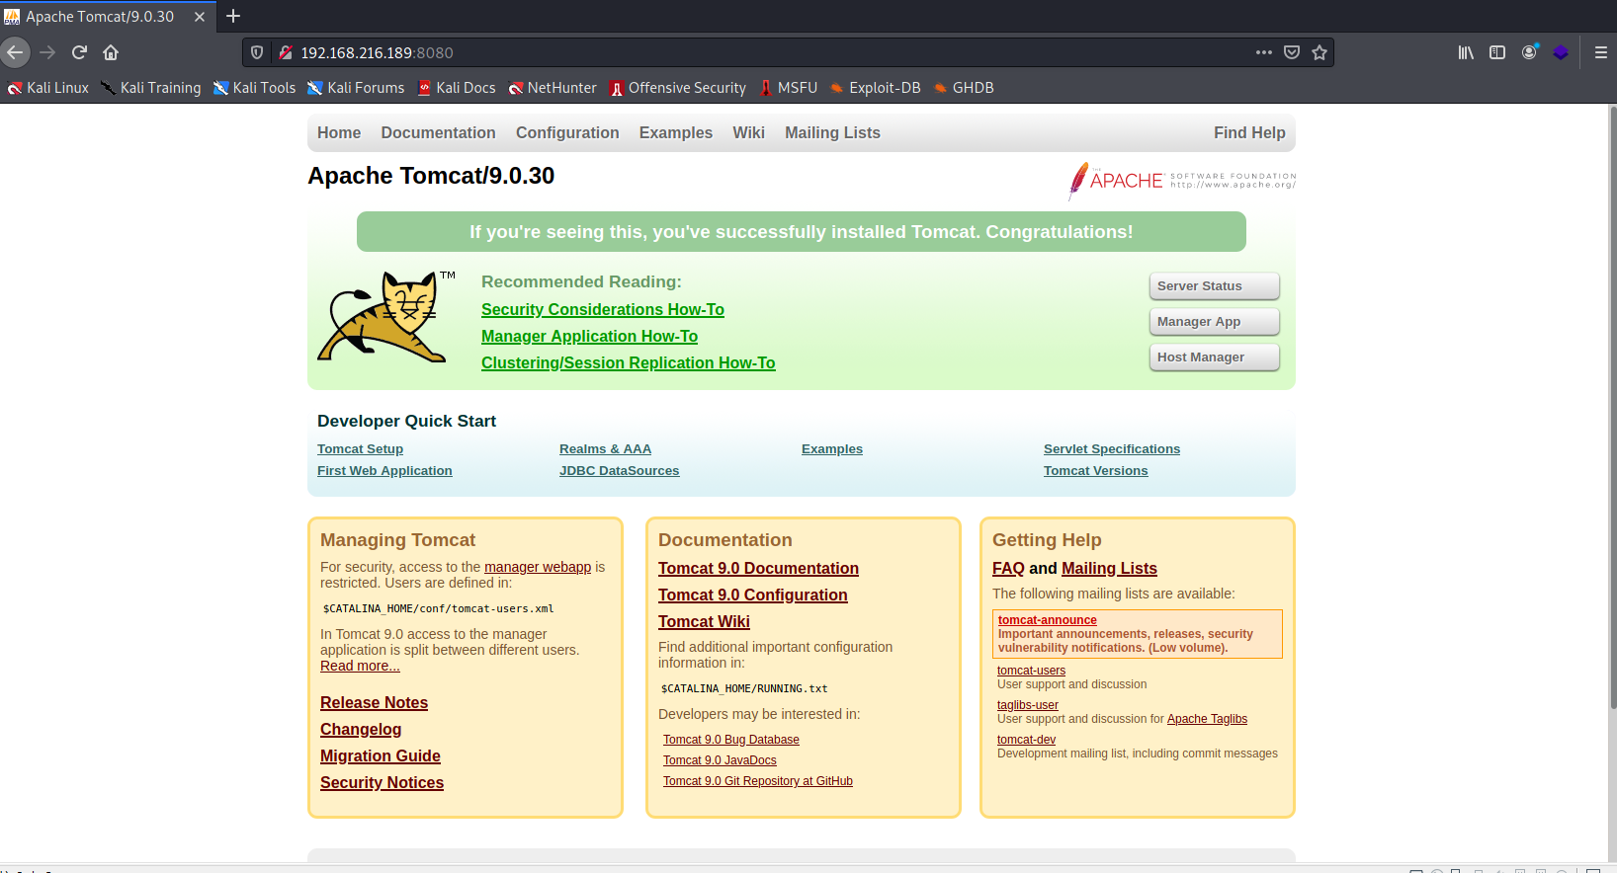Click the Apache Software Foundation logo

1182,181
